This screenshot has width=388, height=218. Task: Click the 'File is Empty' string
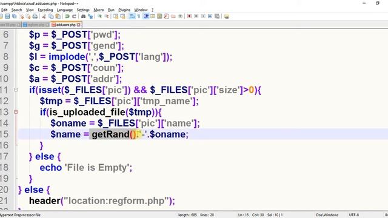(97, 168)
